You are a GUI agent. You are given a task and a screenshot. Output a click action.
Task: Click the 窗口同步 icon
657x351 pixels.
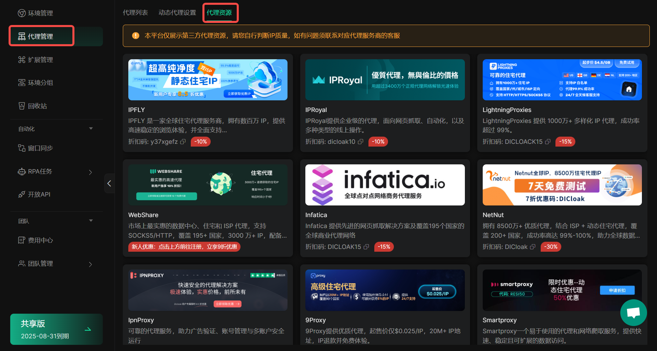coord(22,148)
